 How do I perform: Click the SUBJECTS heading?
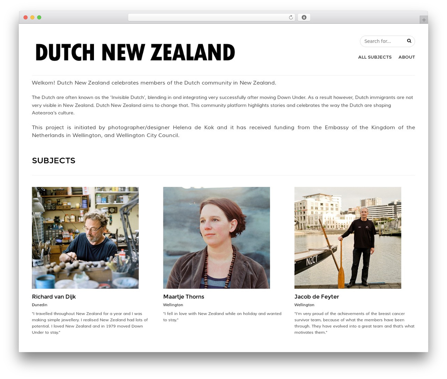[x=54, y=161]
